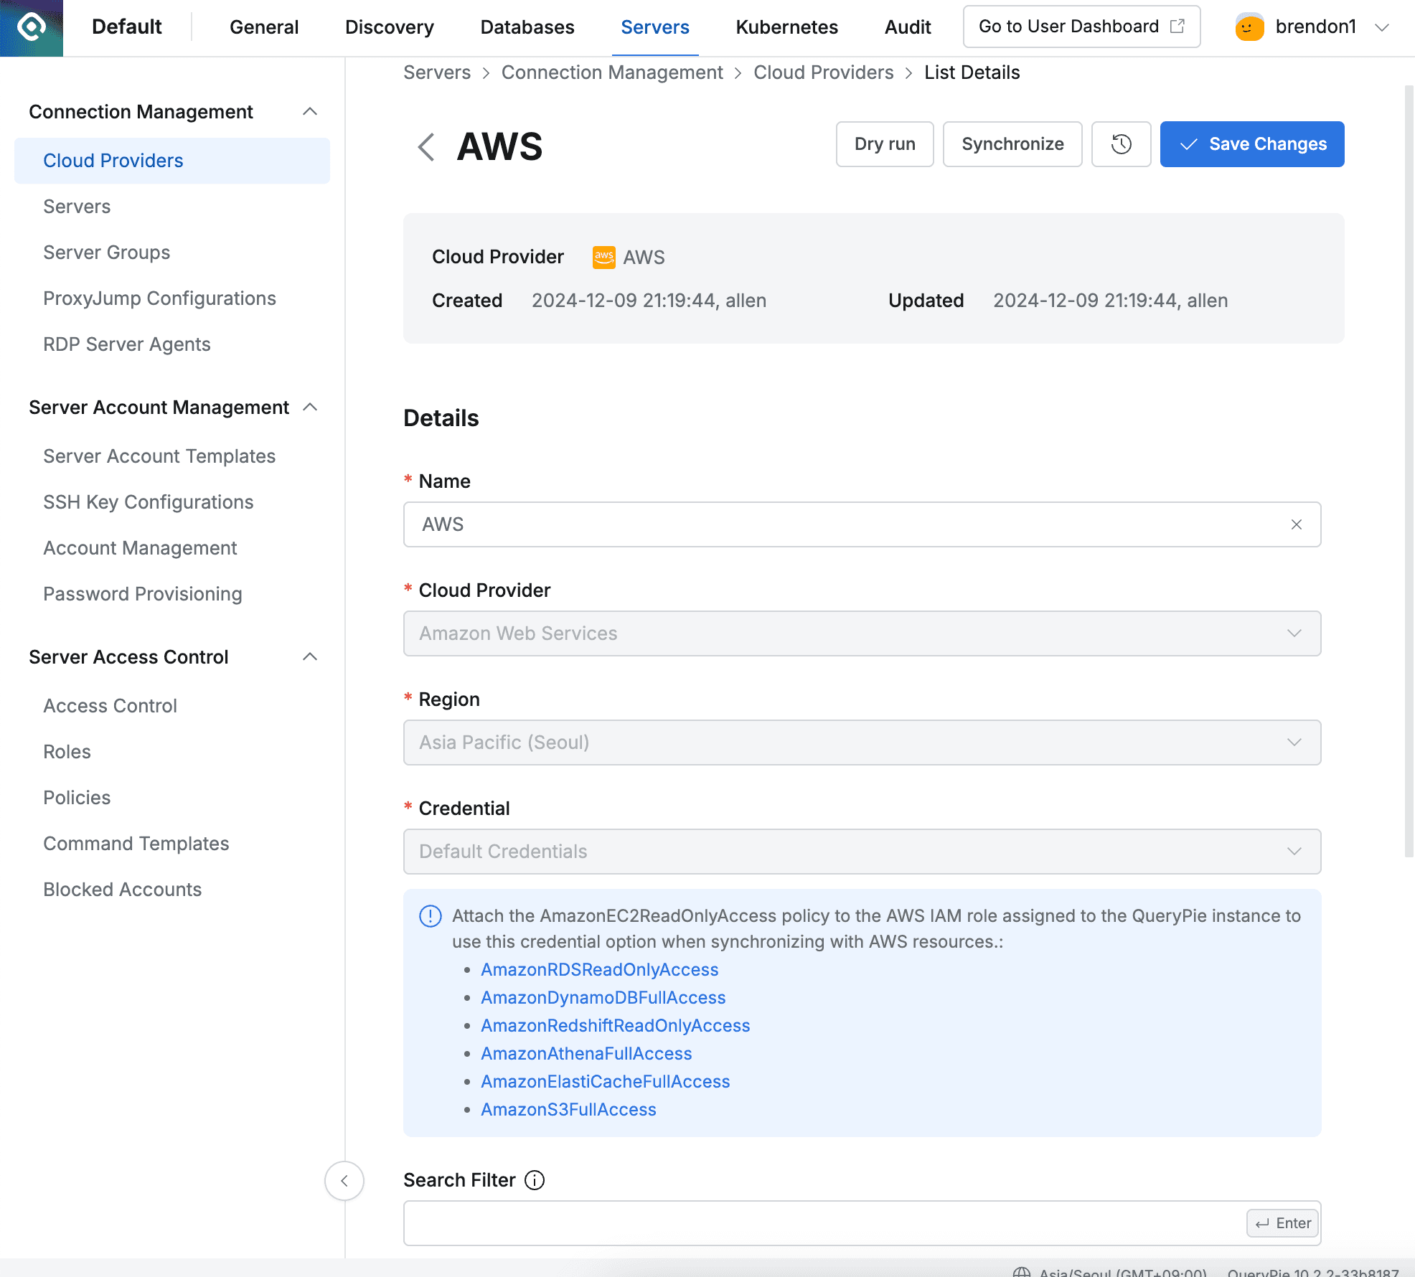This screenshot has width=1415, height=1277.
Task: Click the brendon1 avatar icon
Action: click(1249, 27)
